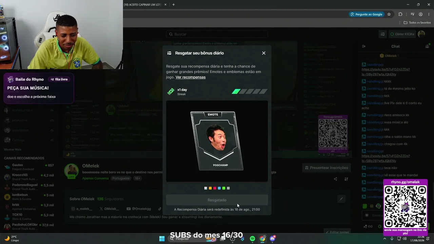Open the chat users icon
434x244 pixels.
pos(427,46)
